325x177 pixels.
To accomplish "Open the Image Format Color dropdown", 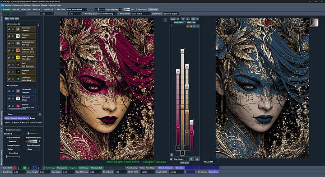I will coord(14,149).
